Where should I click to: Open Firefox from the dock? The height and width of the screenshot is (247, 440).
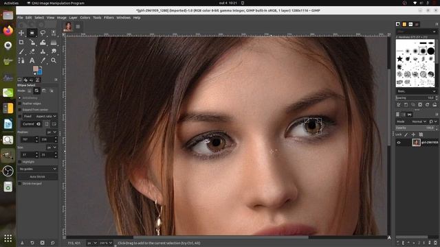tap(8, 30)
